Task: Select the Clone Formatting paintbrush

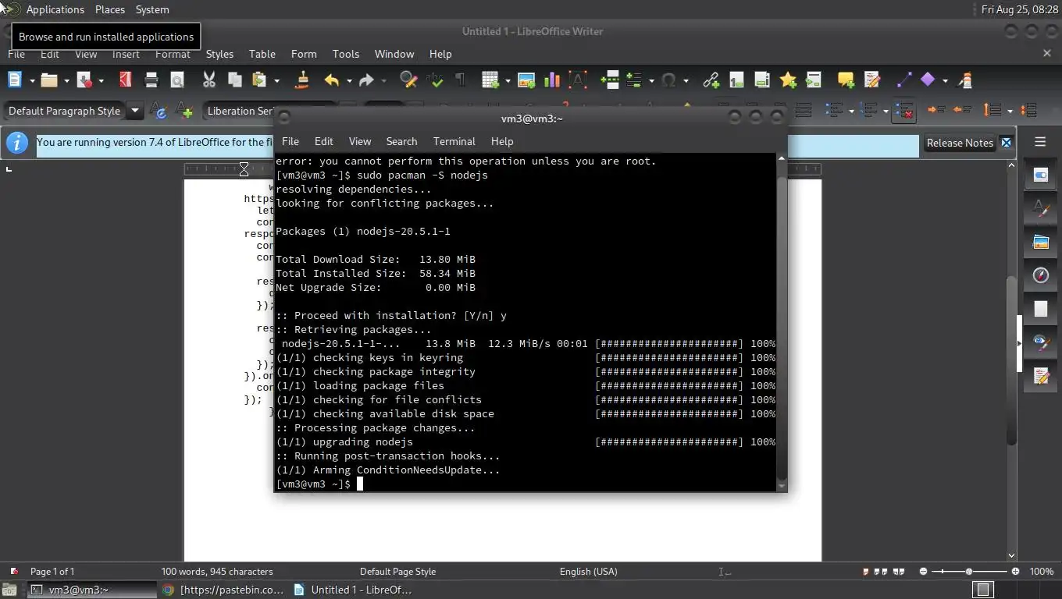Action: click(x=302, y=80)
